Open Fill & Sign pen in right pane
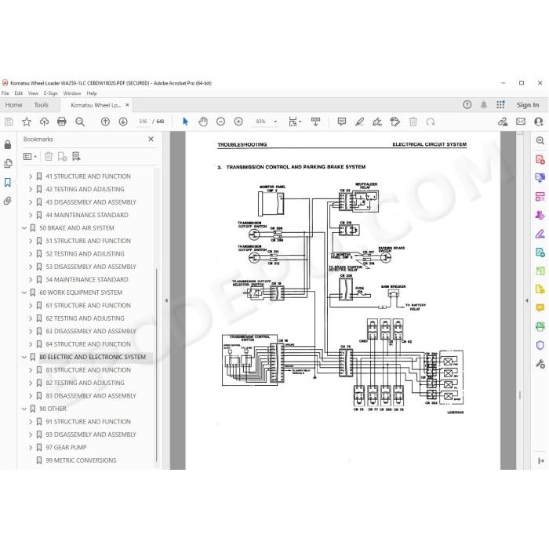549x549 pixels. coord(540,234)
